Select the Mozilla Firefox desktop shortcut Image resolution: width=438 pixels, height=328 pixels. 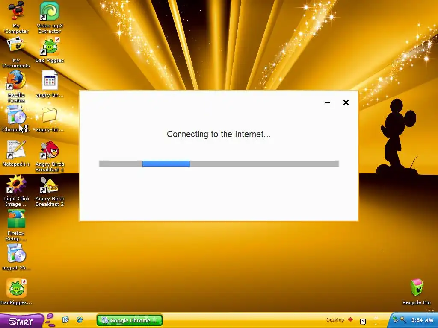coord(16,86)
